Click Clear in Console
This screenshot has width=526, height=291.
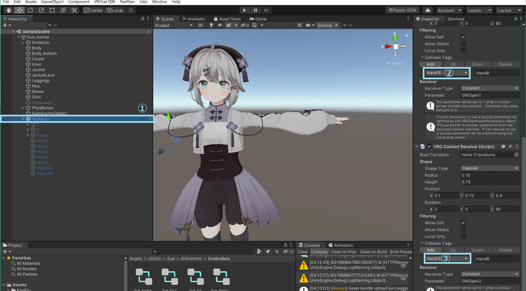click(302, 251)
